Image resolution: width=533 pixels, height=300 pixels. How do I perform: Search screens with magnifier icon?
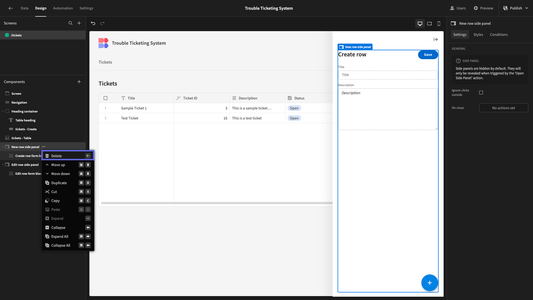pos(71,23)
